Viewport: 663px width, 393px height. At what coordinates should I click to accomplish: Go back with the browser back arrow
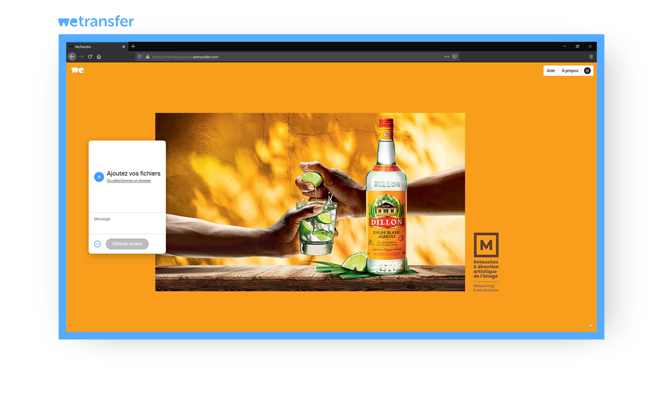tap(72, 56)
